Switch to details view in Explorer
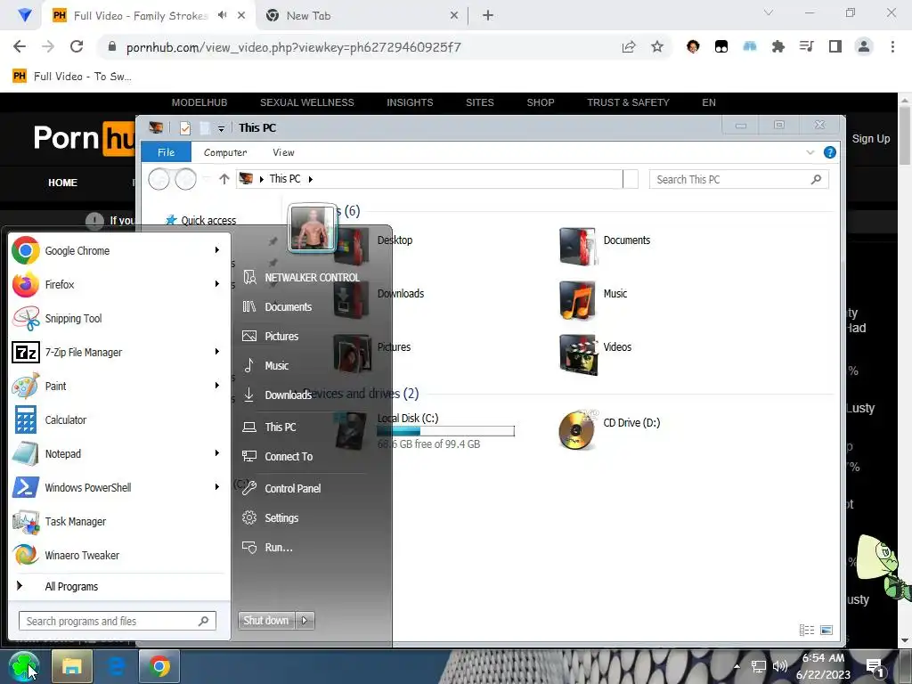 pos(807,630)
